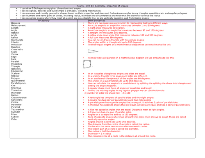The width and height of the screenshot is (205, 158).
Task: Click the triangle diagram showing equal lengths
Action: pyautogui.click(x=93, y=51)
